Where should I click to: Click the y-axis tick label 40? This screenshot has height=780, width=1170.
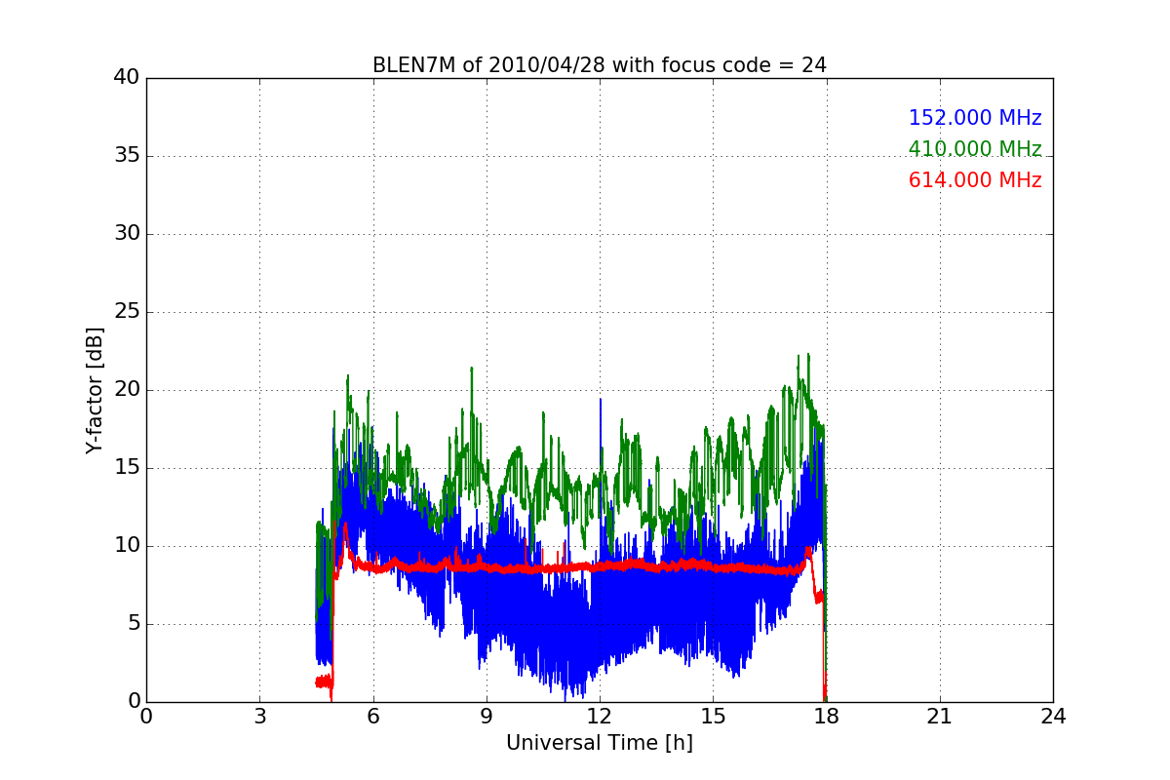127,78
